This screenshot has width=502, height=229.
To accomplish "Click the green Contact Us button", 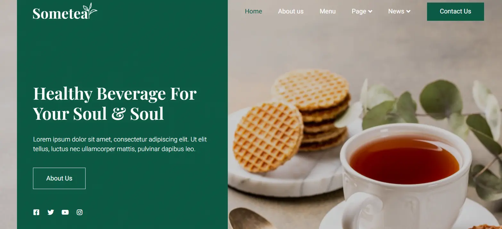I will point(455,11).
